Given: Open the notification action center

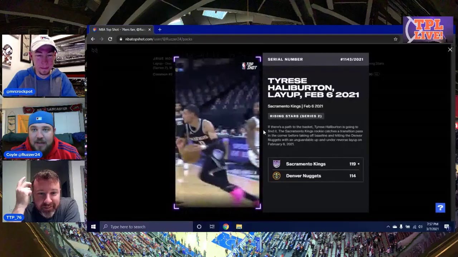Looking at the screenshot, I should (447, 227).
